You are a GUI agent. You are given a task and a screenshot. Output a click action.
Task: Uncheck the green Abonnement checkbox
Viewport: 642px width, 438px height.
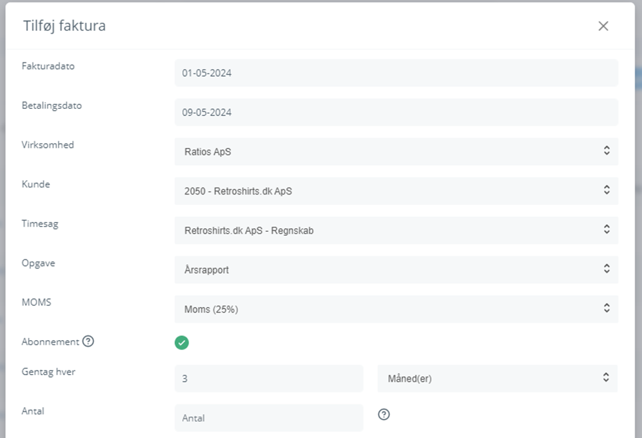click(182, 342)
